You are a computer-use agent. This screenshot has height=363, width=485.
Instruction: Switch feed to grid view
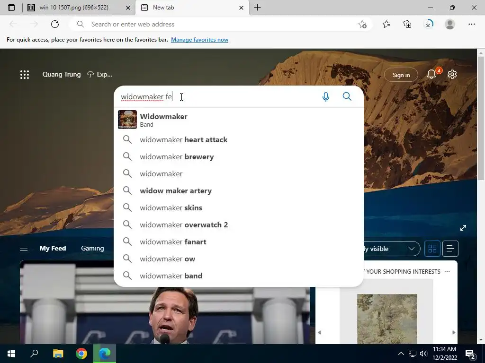point(432,249)
